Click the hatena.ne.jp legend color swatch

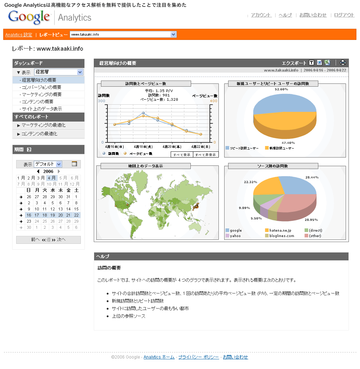(267, 230)
